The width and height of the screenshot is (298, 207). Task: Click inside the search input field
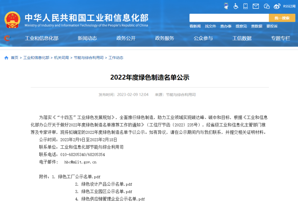click(x=229, y=18)
